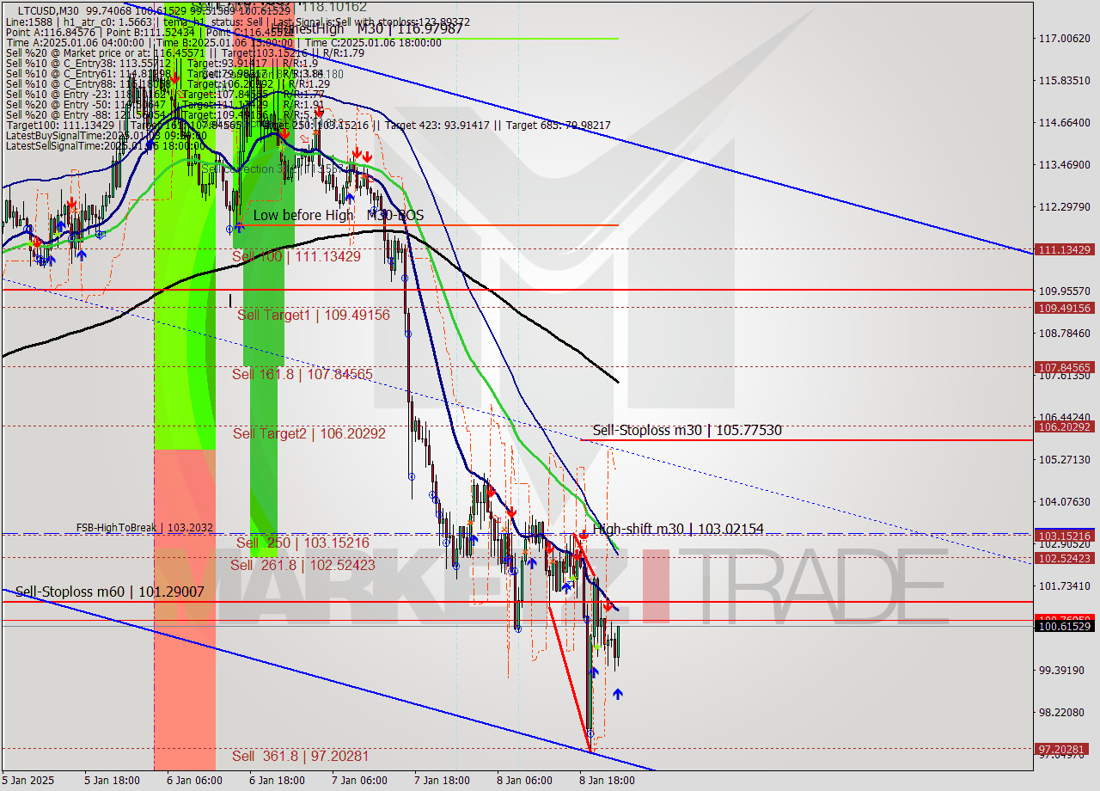Screen dimensions: 1100x791
Task: Select 105.27130 on the price scale
Action: (x=1065, y=459)
